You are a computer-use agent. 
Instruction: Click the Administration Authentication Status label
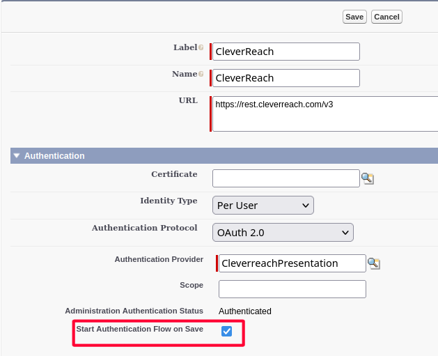(134, 311)
